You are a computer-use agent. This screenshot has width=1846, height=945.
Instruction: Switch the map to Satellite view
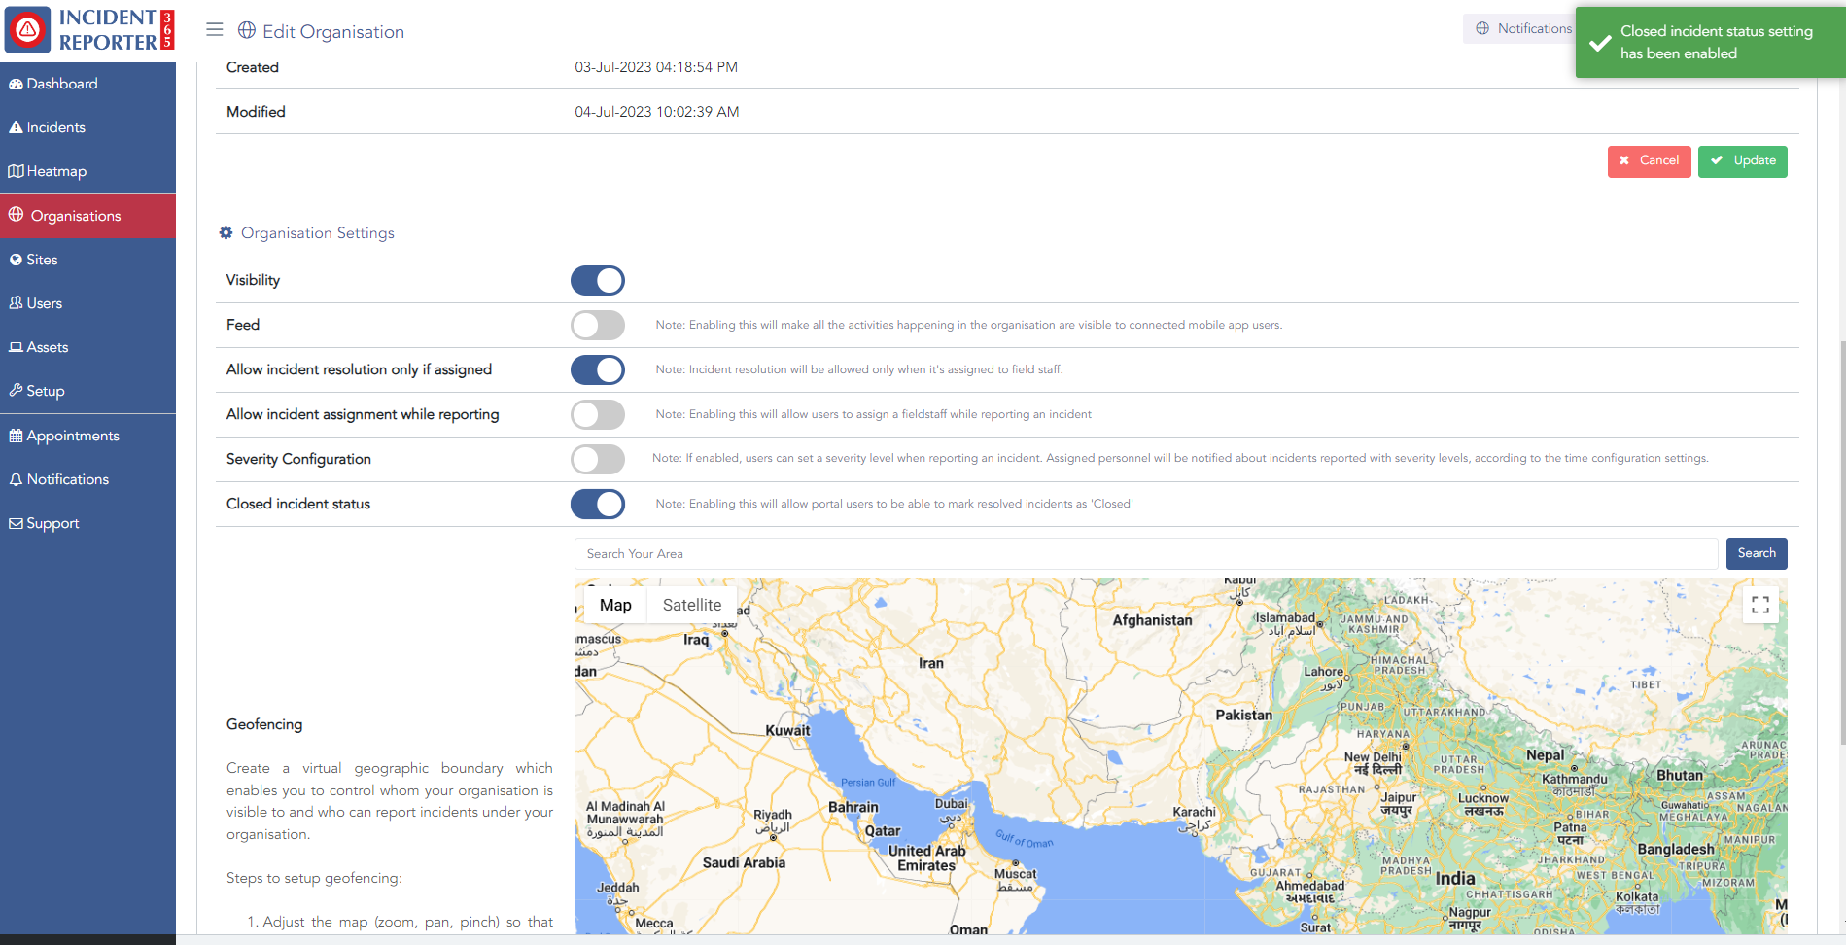(691, 605)
